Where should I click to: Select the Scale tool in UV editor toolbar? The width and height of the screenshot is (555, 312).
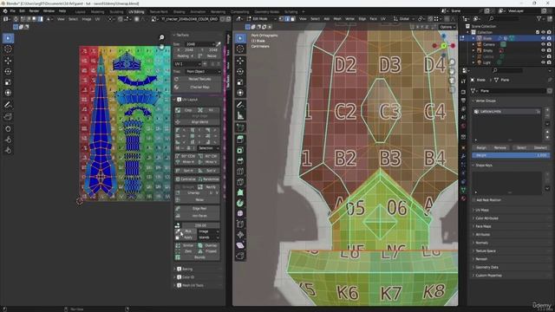coord(8,82)
